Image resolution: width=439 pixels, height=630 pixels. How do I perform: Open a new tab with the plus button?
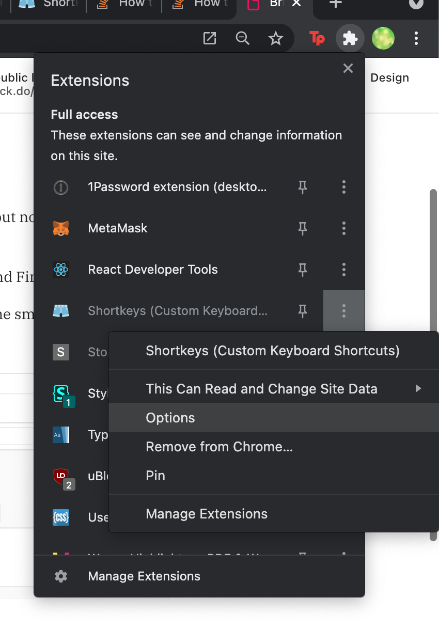point(336,4)
